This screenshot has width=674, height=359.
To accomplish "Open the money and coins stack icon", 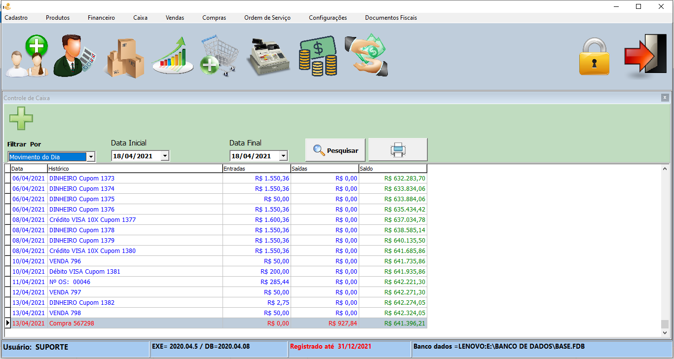I will [x=318, y=57].
